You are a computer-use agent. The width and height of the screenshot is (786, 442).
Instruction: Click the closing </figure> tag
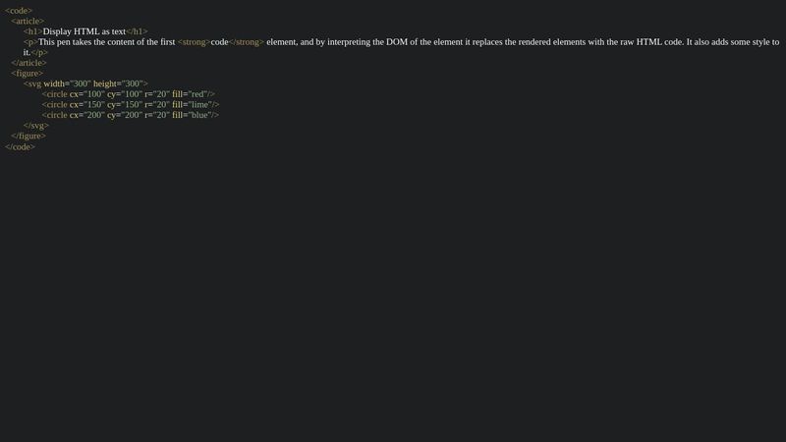tap(28, 137)
